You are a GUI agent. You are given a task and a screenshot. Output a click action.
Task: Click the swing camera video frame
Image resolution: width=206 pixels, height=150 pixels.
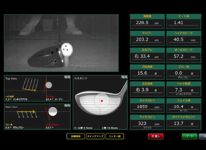coord(61,43)
